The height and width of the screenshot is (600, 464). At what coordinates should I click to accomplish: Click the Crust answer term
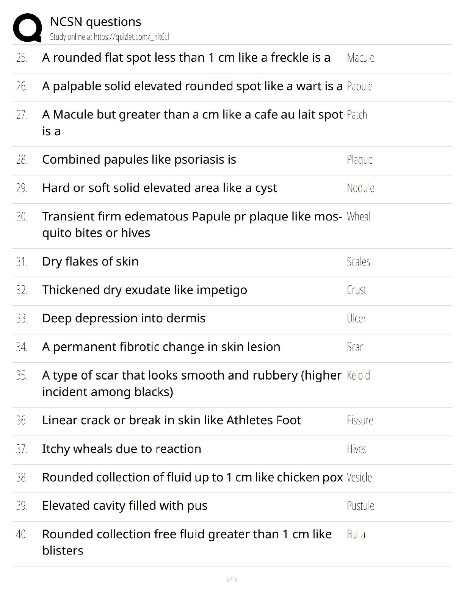click(x=356, y=290)
